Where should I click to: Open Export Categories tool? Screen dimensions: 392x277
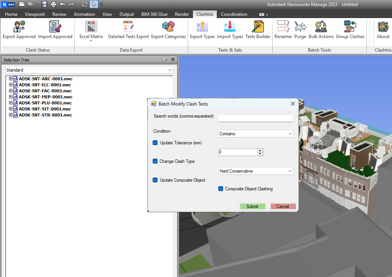coord(168,30)
